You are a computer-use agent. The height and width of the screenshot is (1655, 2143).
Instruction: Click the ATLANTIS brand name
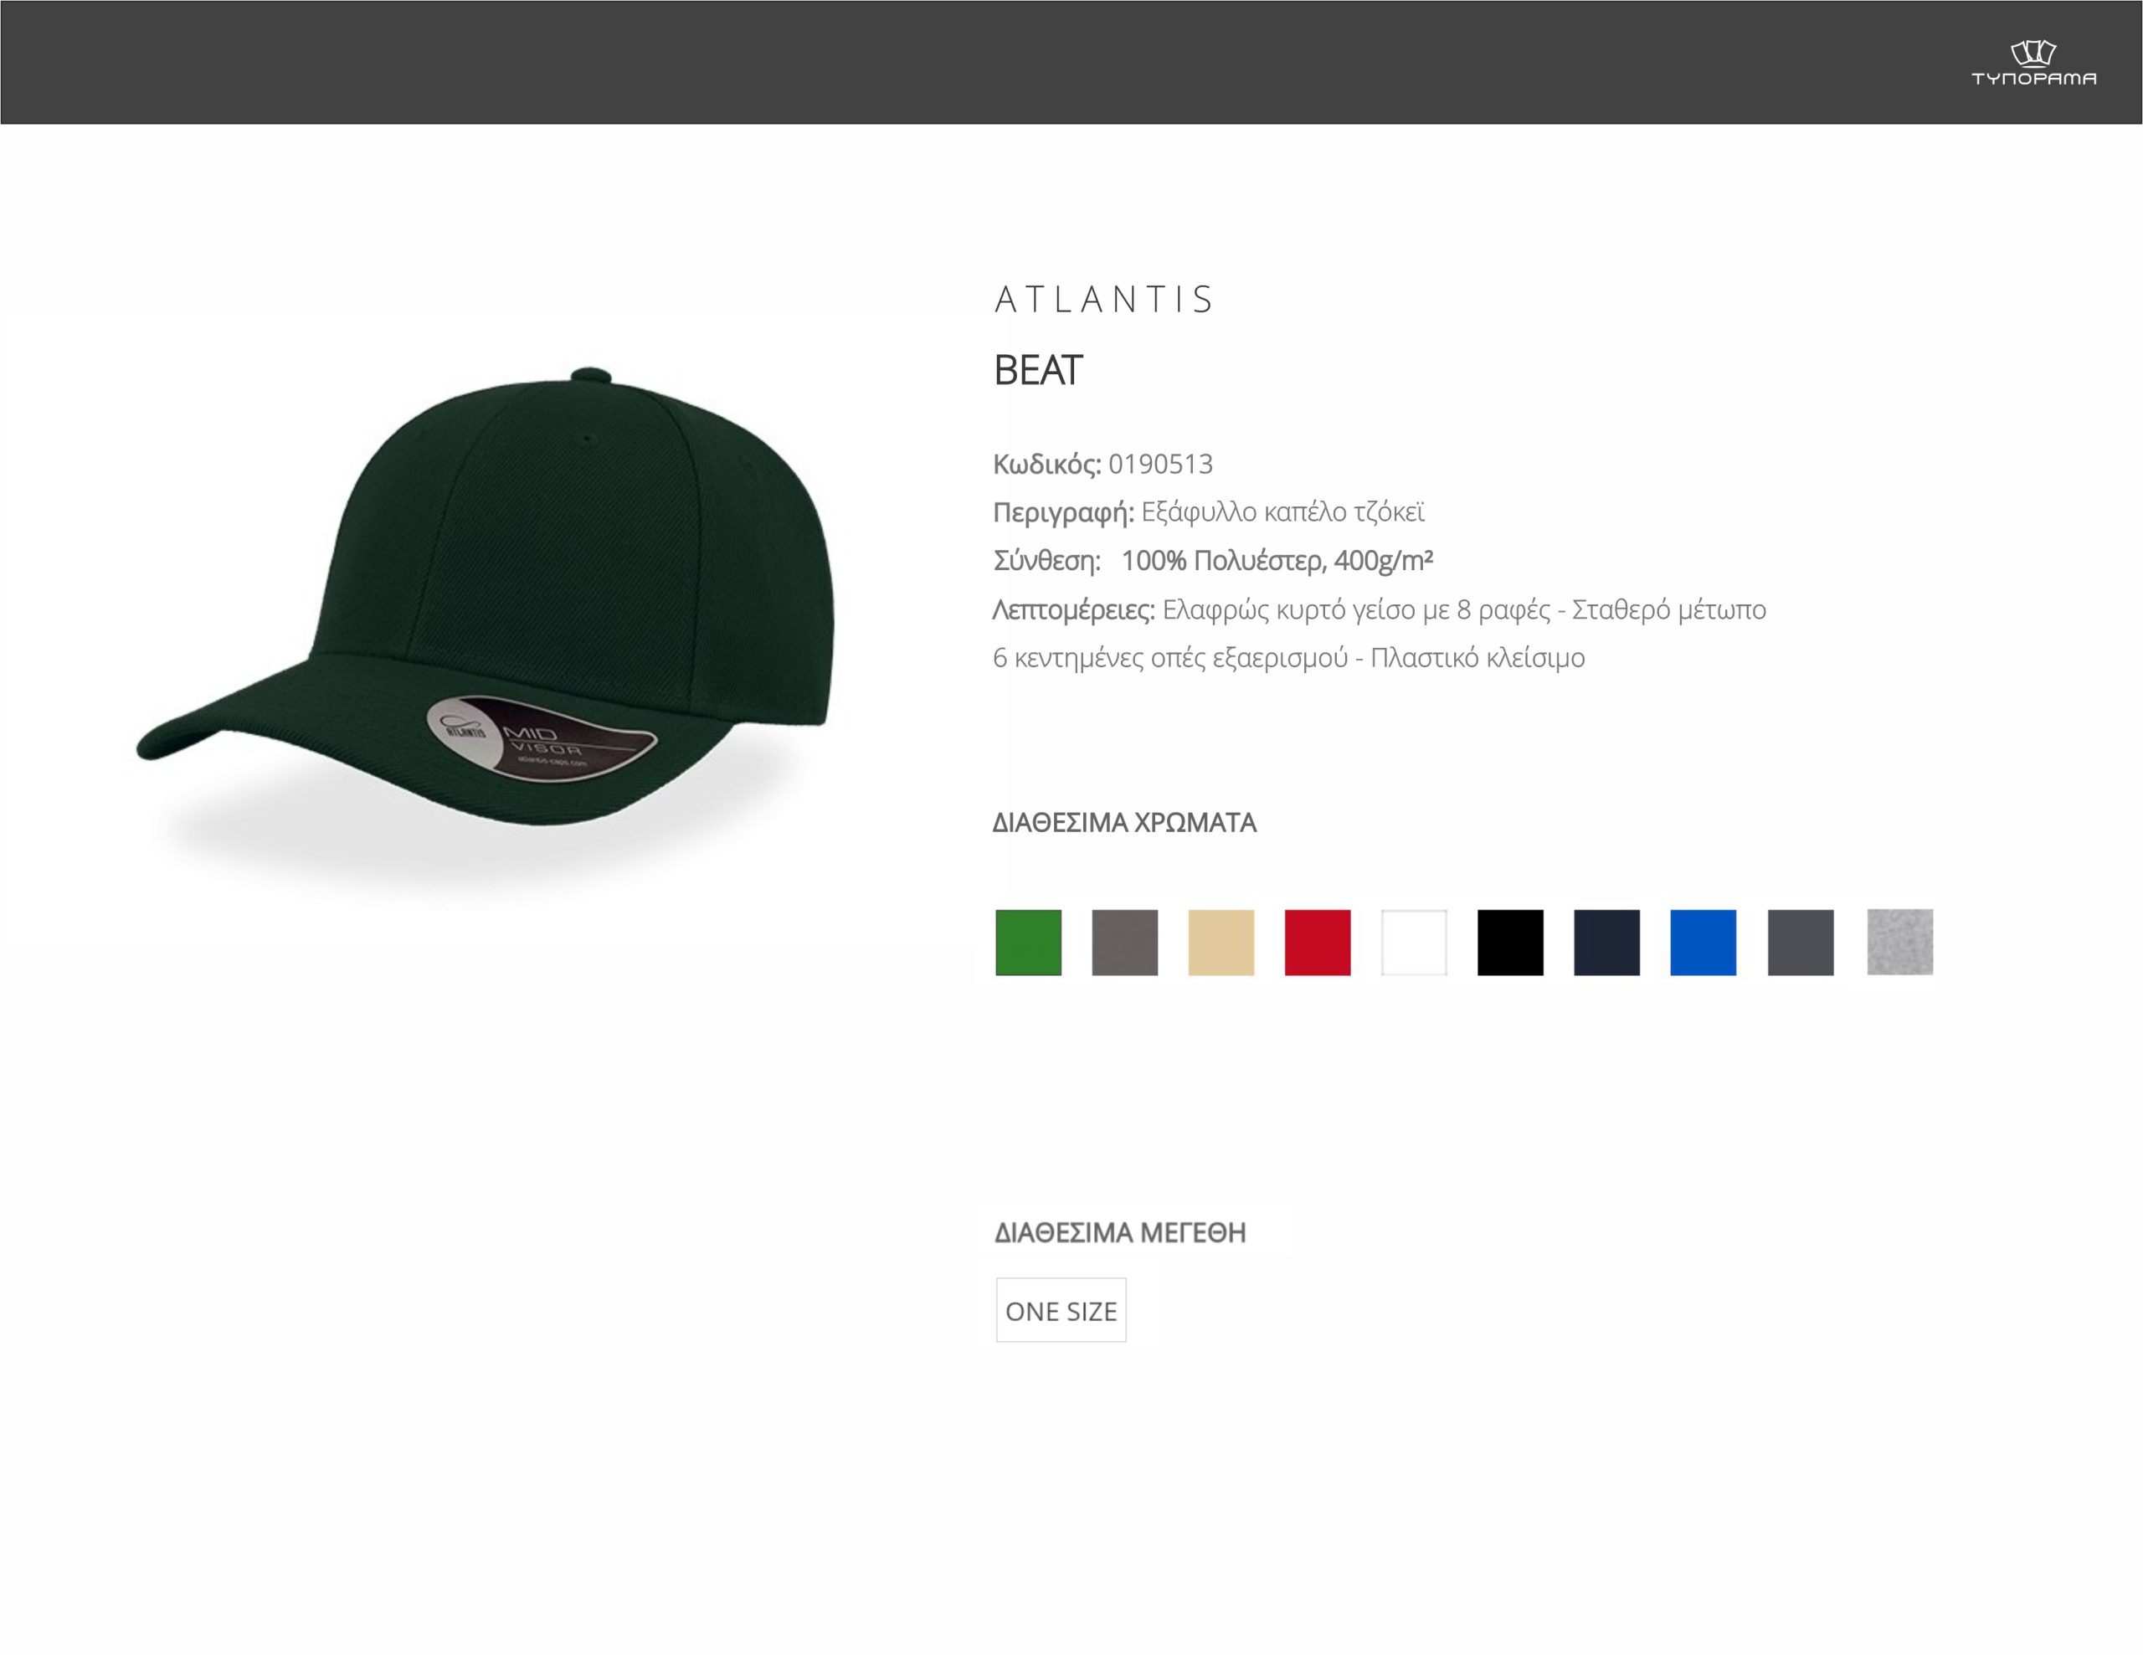pos(1105,299)
